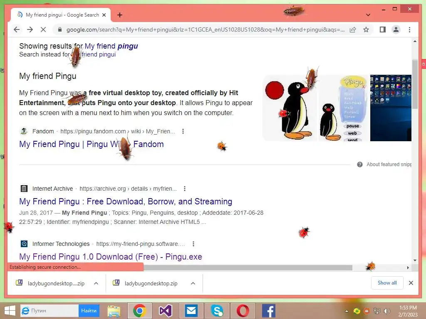Launch Opera browser from the taskbar

pos(243,311)
